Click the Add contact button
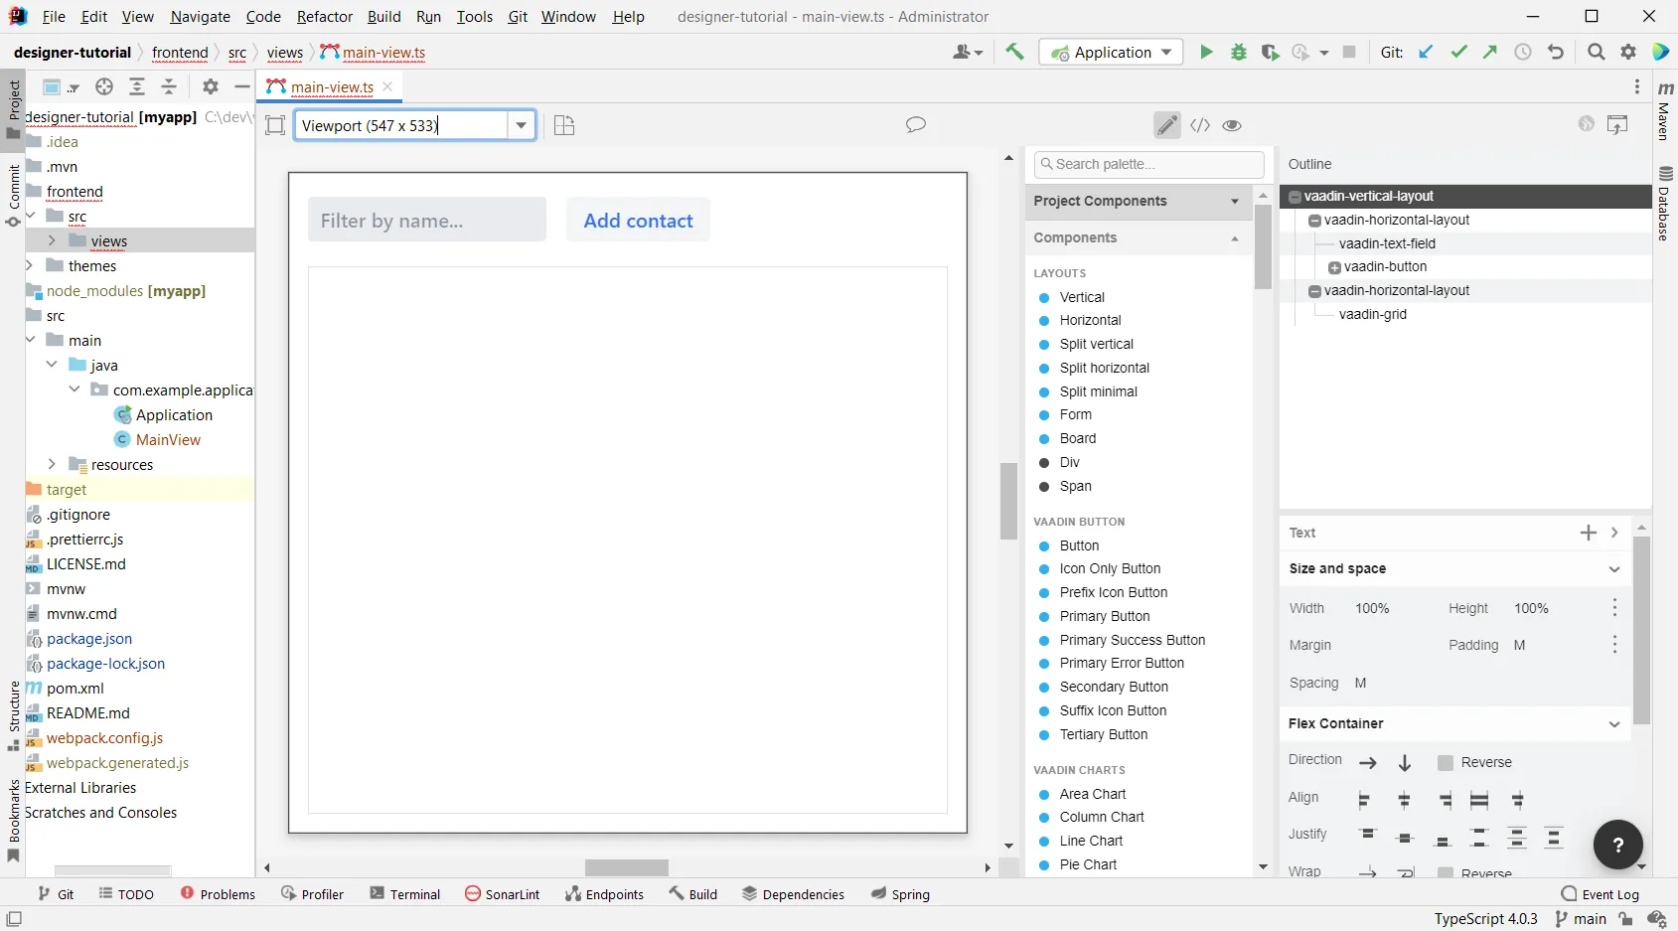 point(638,220)
